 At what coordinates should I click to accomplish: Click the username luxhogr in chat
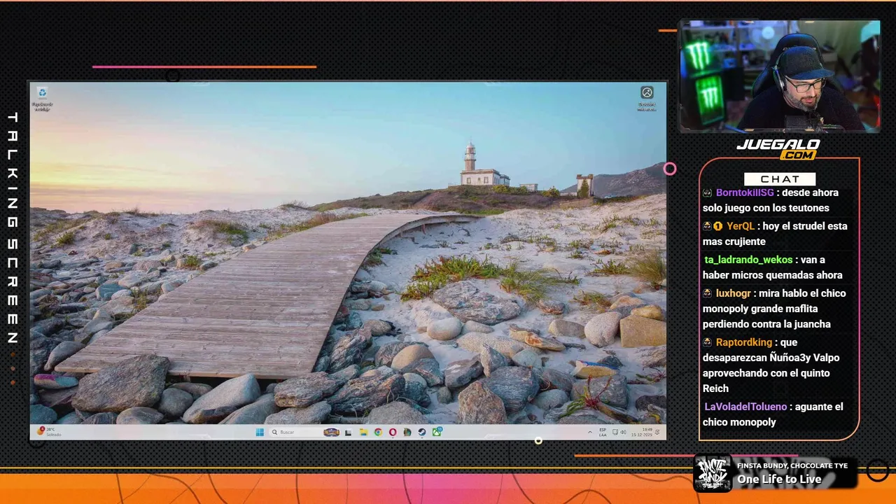732,293
